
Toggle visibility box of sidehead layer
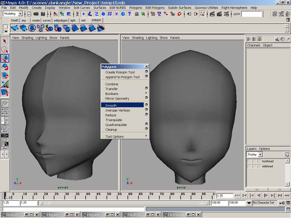click(x=249, y=166)
